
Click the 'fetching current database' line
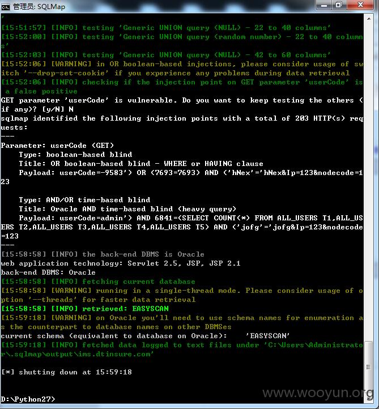click(x=98, y=282)
